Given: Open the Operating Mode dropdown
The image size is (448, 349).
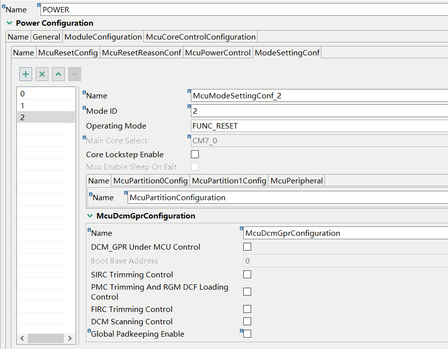Looking at the screenshot, I should (x=297, y=126).
